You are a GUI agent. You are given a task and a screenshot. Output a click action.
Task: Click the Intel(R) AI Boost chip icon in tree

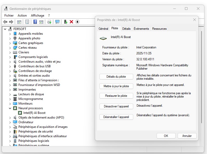tap(20, 113)
